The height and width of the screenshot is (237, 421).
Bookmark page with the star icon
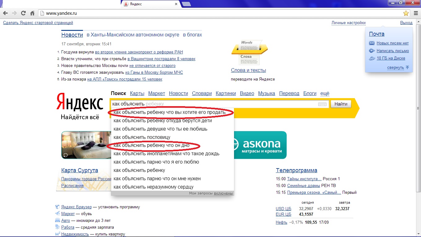tap(406, 13)
